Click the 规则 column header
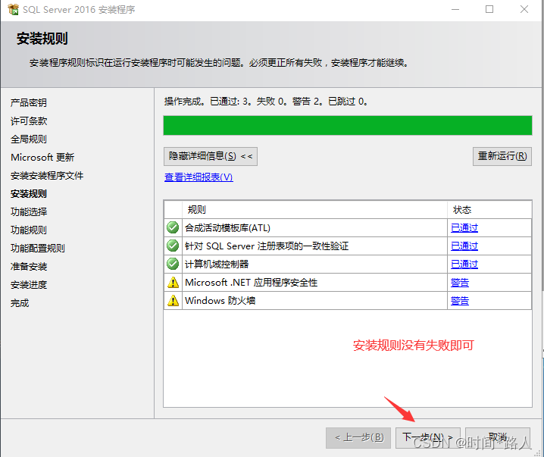Viewport: 544px width, 457px height. point(196,209)
